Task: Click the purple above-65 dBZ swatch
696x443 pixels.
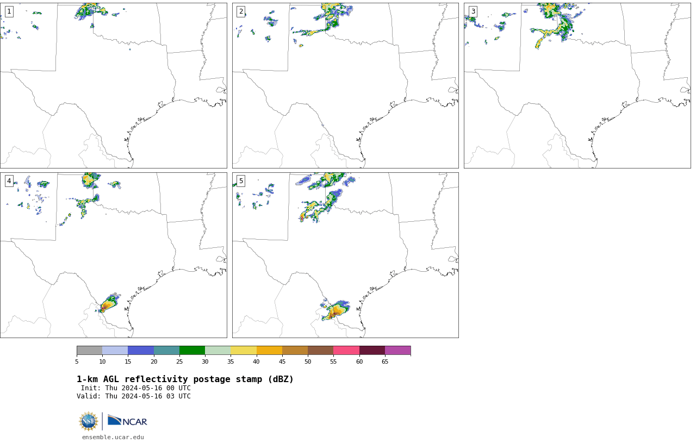Action: [397, 350]
